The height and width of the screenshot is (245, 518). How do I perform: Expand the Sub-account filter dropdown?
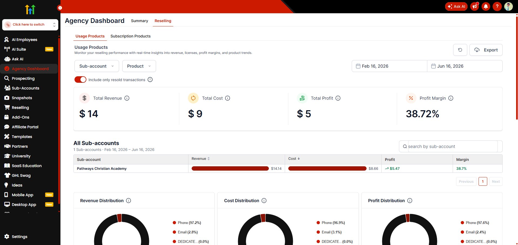point(97,66)
